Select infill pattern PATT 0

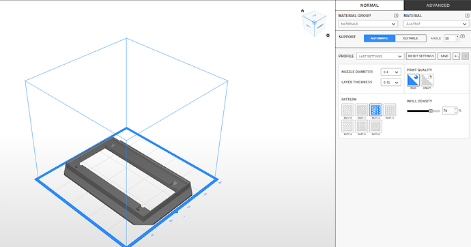point(347,110)
